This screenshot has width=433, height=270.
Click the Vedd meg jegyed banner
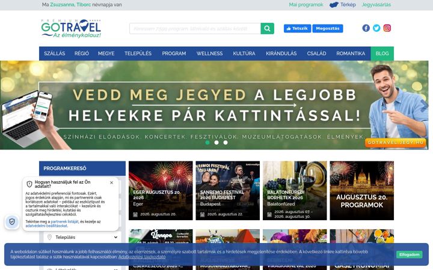[x=214, y=105]
